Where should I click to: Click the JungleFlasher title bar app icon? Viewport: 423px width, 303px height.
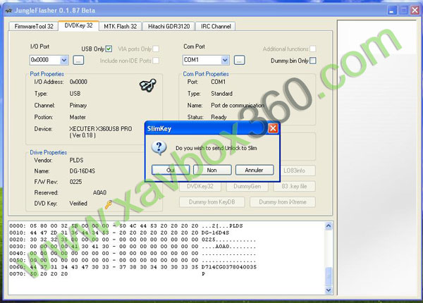point(9,11)
